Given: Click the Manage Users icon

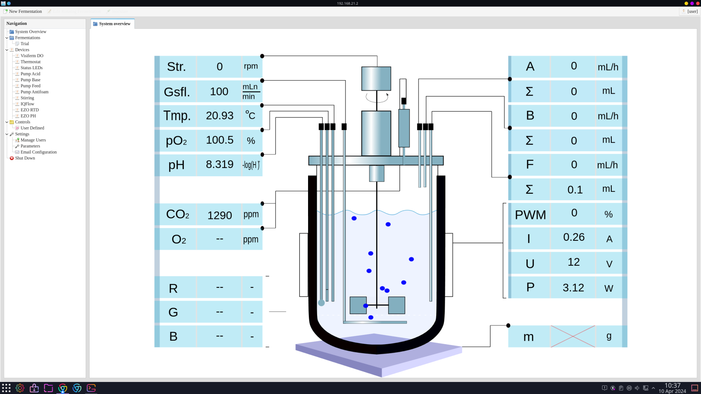Looking at the screenshot, I should 17,140.
